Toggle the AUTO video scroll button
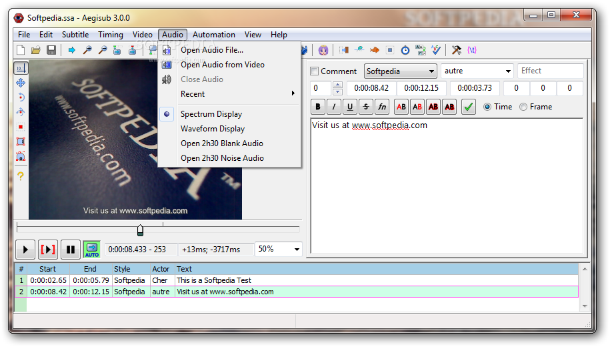The height and width of the screenshot is (347, 610). tap(92, 250)
